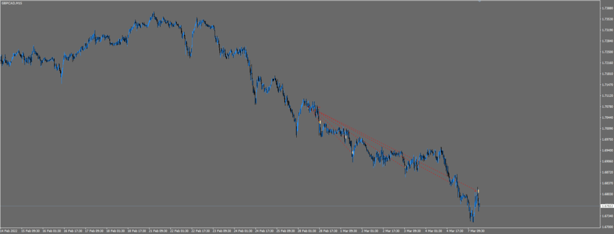Click the 28 Feb 17:30 time label
The image size is (614, 234).
[x=327, y=230]
